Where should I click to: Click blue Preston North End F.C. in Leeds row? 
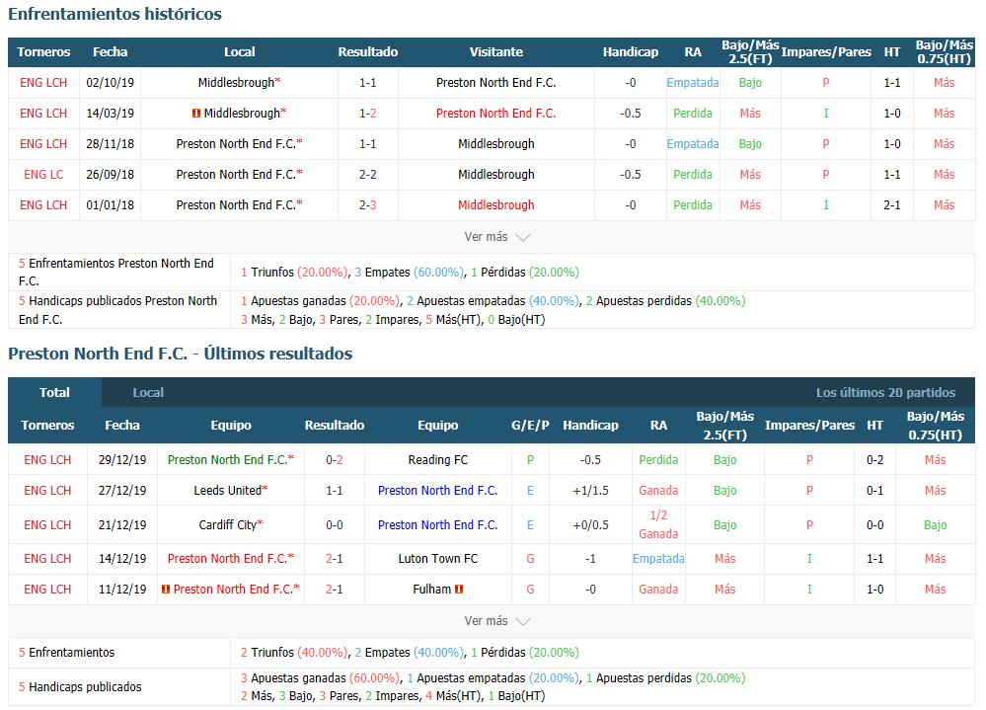coord(437,491)
